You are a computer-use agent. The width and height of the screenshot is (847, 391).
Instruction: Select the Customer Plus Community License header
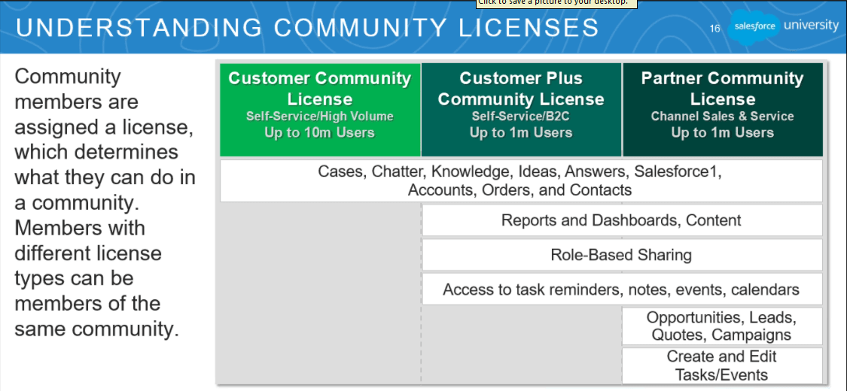tap(521, 110)
